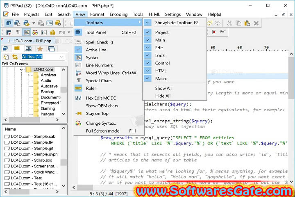
Task: Select the Gaming folder in tree
Action: (48, 109)
